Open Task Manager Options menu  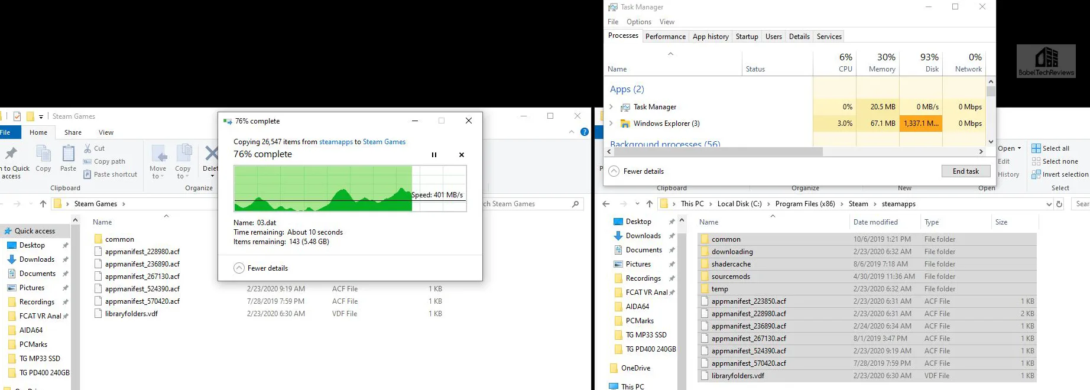pos(639,22)
